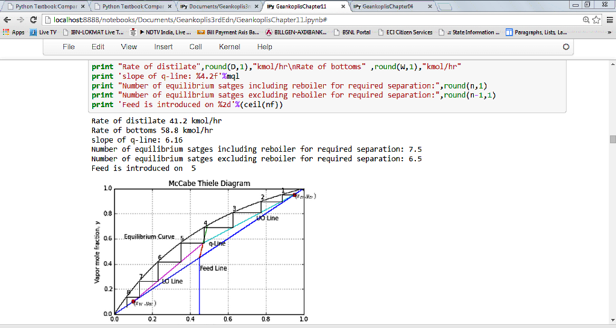Show the hidden bookmarks overflow chevron
This screenshot has width=616, height=328.
click(609, 32)
